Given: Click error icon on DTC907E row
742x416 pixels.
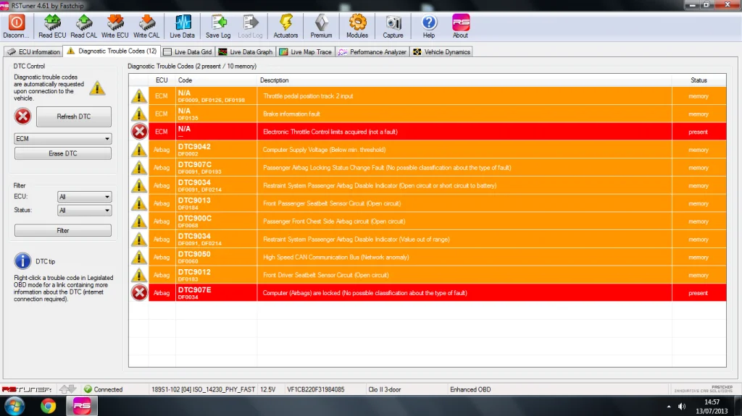Looking at the screenshot, I should coord(139,292).
